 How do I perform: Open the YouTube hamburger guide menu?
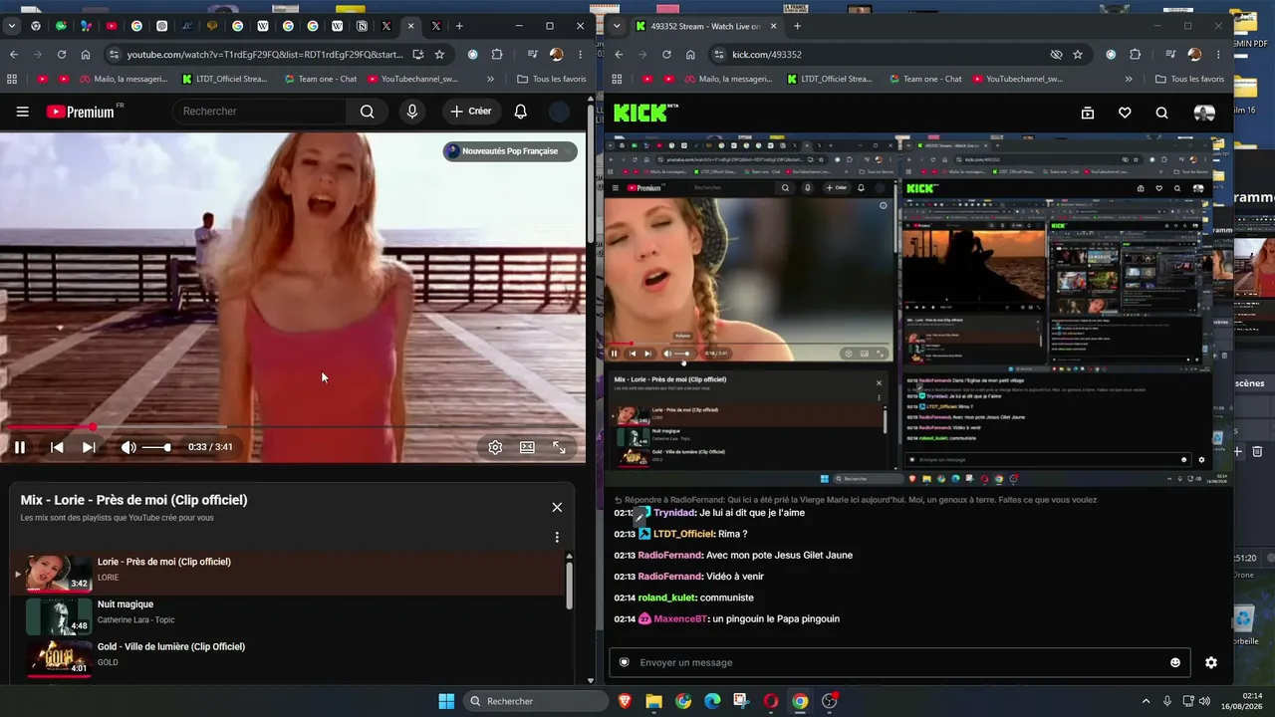tap(22, 112)
